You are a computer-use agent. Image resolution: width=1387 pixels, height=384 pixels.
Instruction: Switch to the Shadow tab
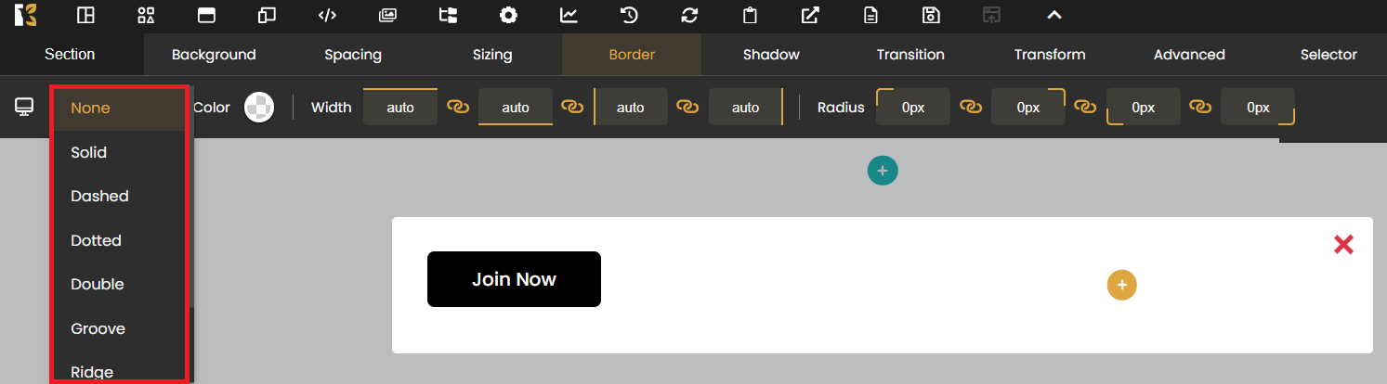click(x=771, y=55)
